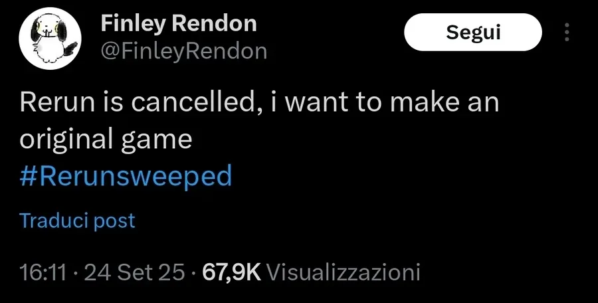The height and width of the screenshot is (303, 598).
Task: Open the 67,9K views count
Action: point(231,272)
